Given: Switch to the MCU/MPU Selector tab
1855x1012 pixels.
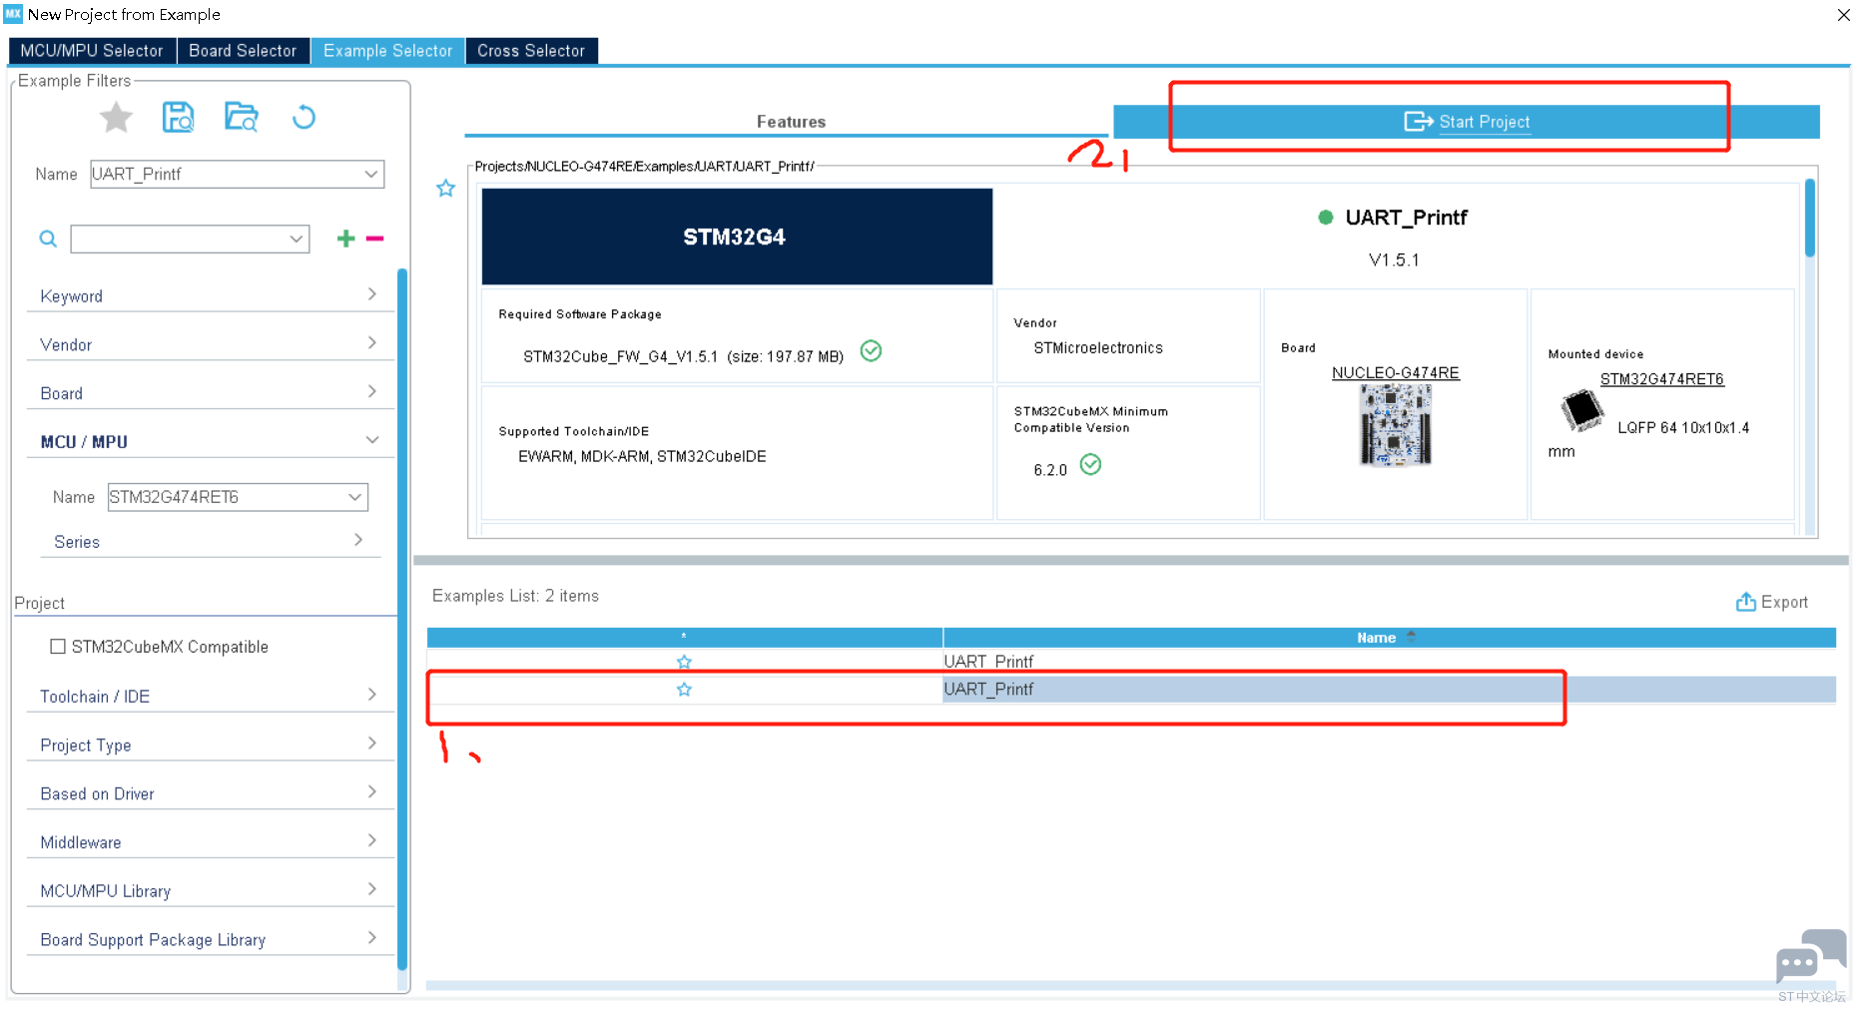Looking at the screenshot, I should (92, 51).
